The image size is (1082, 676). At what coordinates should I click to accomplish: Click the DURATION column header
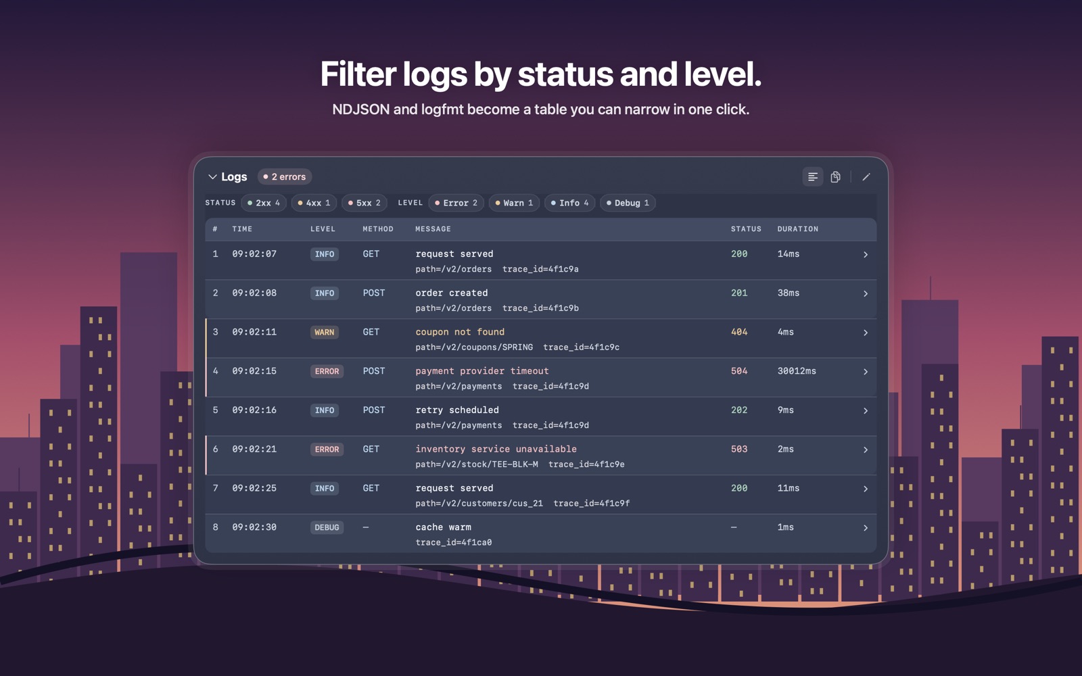(x=798, y=229)
